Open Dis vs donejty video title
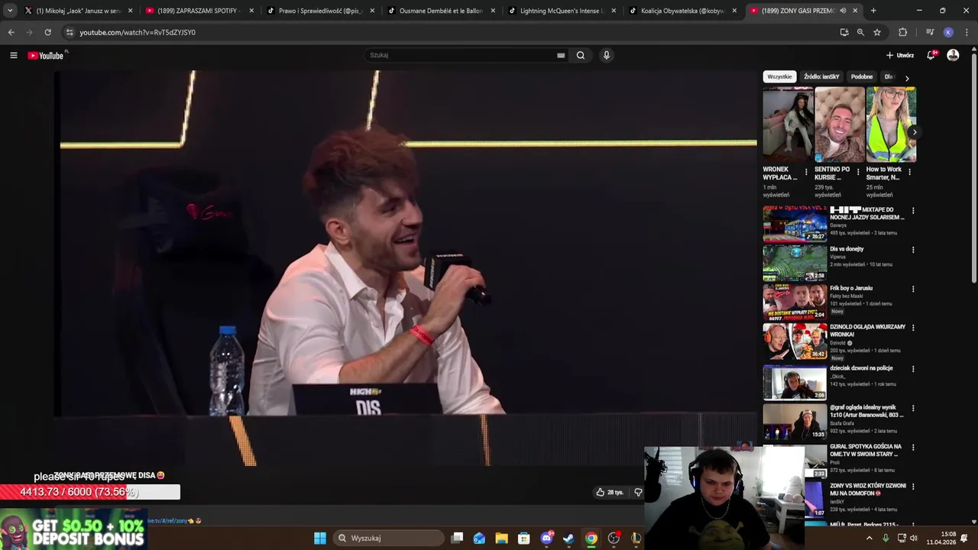Screen dimensions: 978x550 847,249
